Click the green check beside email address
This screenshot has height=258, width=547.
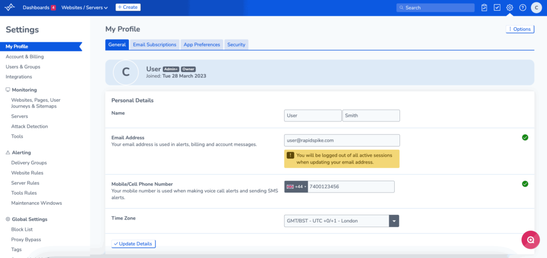tap(525, 138)
